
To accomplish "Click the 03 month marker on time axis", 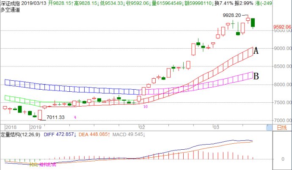I will point(216,127).
